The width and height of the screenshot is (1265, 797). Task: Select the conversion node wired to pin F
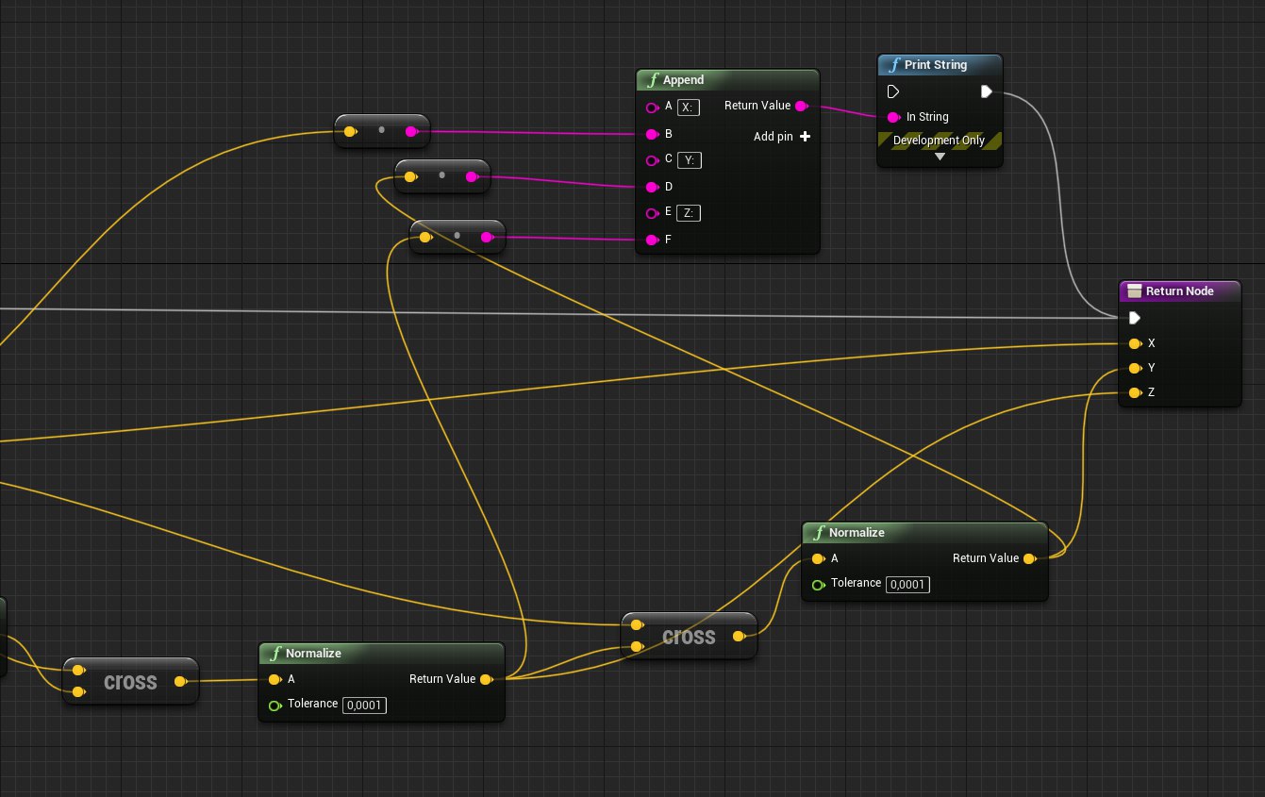tap(457, 237)
